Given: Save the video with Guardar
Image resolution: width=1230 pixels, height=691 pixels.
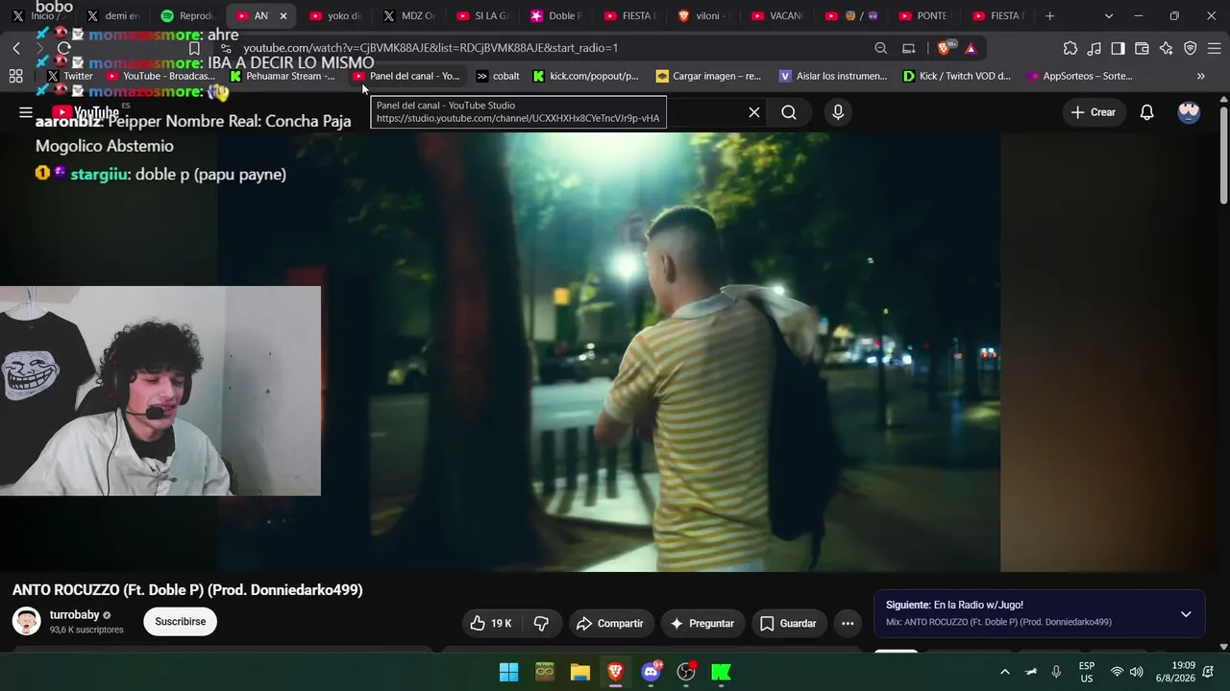Looking at the screenshot, I should click(x=788, y=624).
